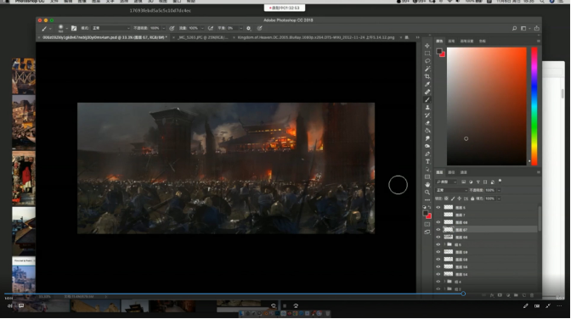
Task: Hide layer 图层 68 with eye icon
Action: (438, 222)
